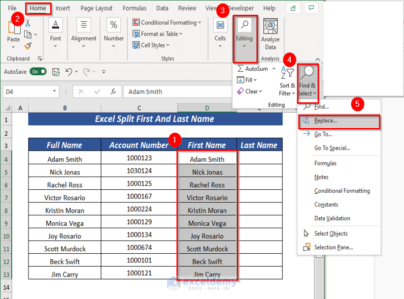Screen dimensions: 404x299
Task: Click the Undo arrow icon
Action: (x=69, y=72)
